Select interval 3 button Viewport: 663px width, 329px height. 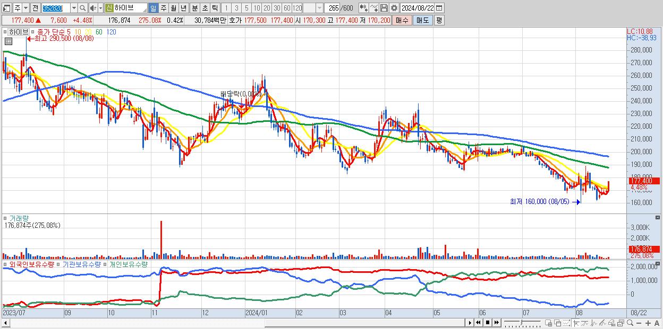tap(236, 8)
